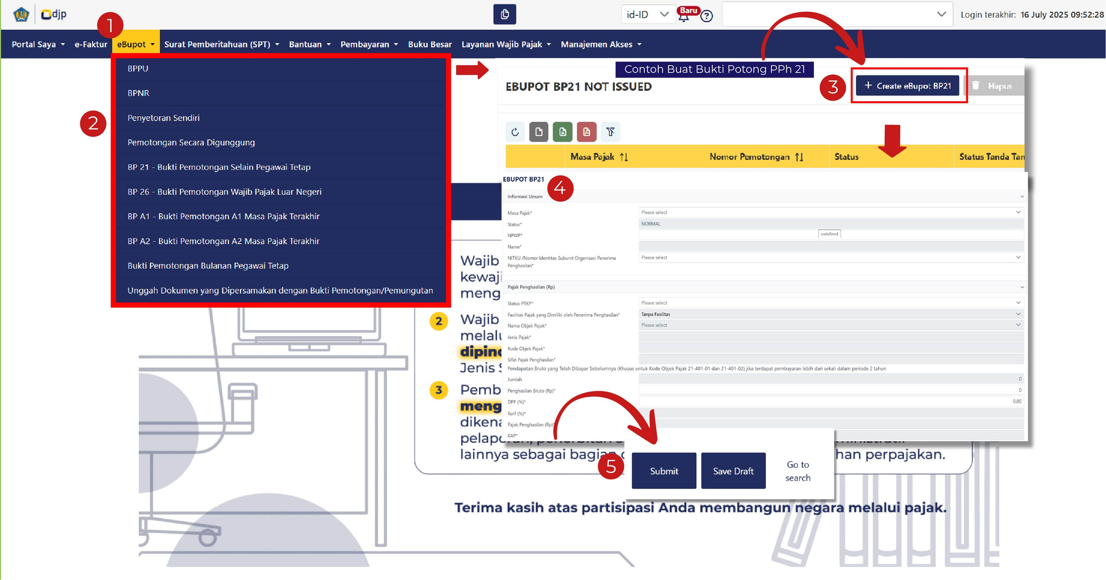Screen dimensions: 1106x580
Task: Click the gray document export icon
Action: point(539,132)
